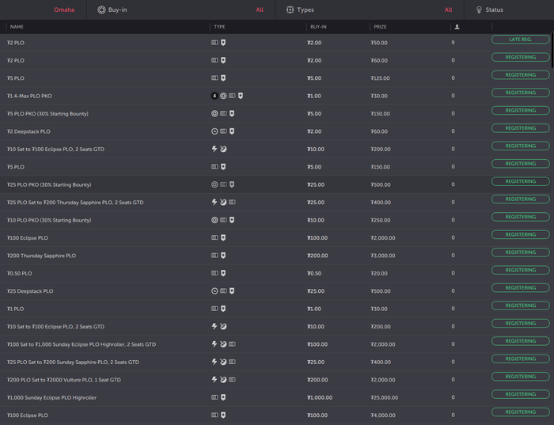Click the players icon in the column header

point(457,27)
